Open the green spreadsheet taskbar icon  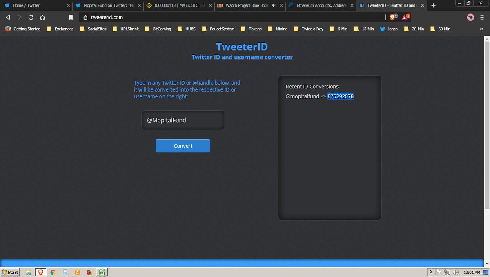click(102, 272)
